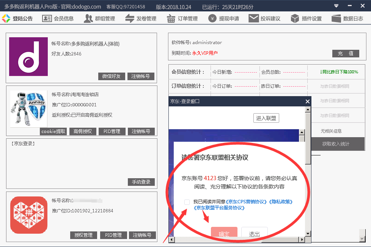Click the purple d WeChat account avatar
The height and width of the screenshot is (247, 371).
pyautogui.click(x=28, y=57)
